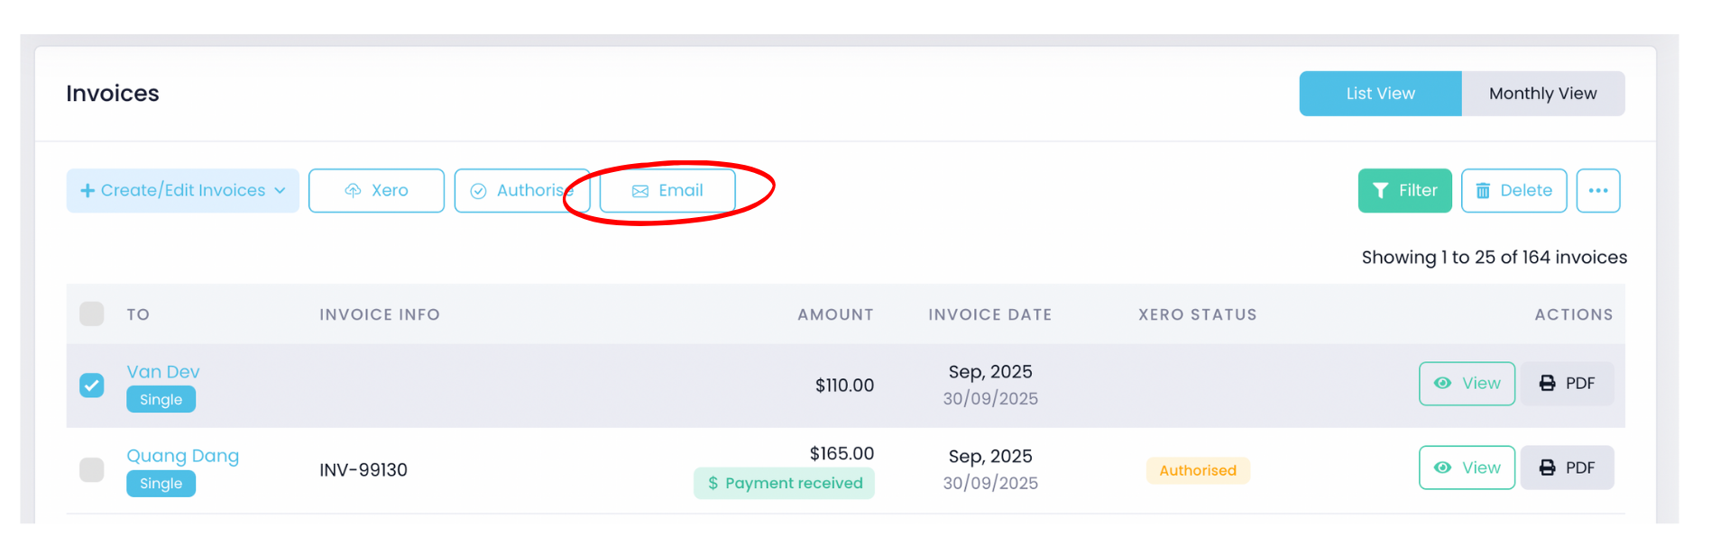Uncheck the Van Dev invoice checkbox
The width and height of the screenshot is (1711, 554).
point(92,386)
